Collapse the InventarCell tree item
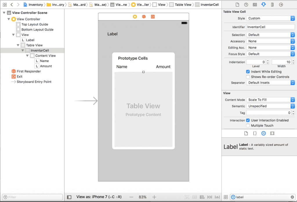This screenshot has width=297, height=202. [x=22, y=50]
